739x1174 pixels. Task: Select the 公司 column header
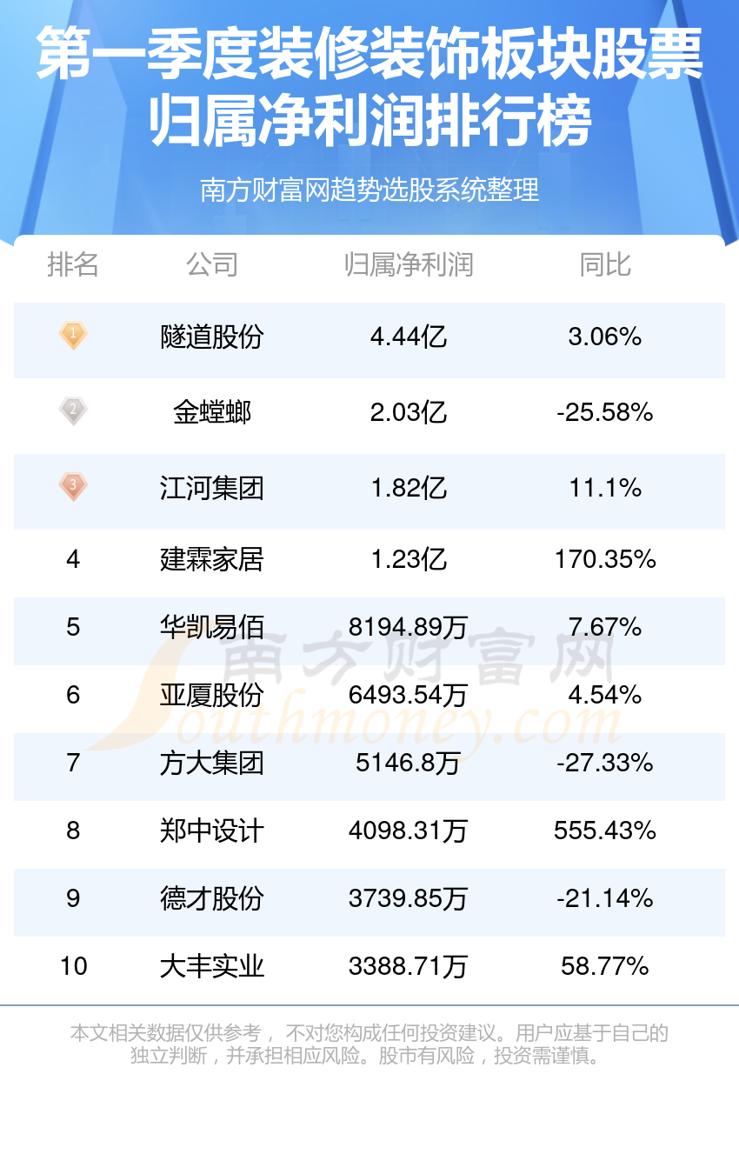tap(211, 264)
